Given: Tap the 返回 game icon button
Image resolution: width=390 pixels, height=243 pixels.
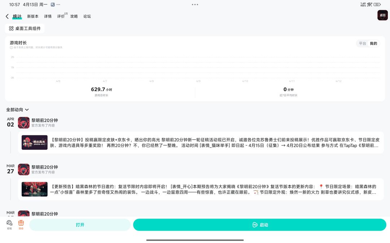Looking at the screenshot, I should click(x=382, y=15).
